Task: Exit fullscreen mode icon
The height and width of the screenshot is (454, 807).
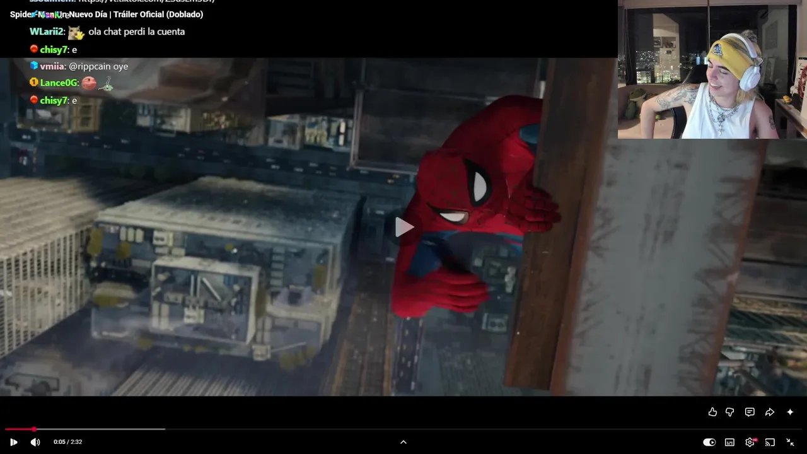Action: pyautogui.click(x=790, y=442)
